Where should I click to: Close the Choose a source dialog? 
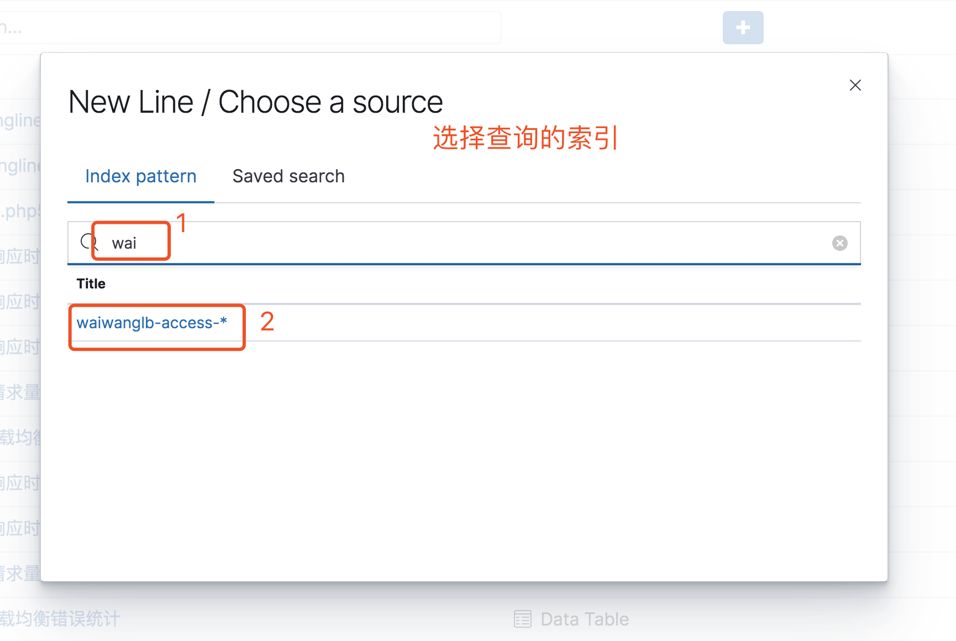click(855, 85)
